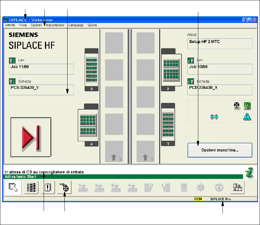The height and width of the screenshot is (225, 260).
Task: Click lane 1 arrow icon above PCB 235439_X
Action: pyautogui.click(x=191, y=81)
